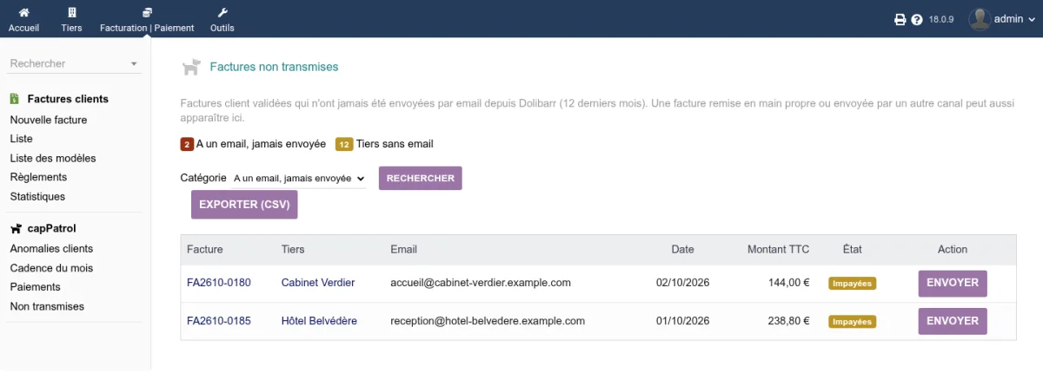Image resolution: width=1043 pixels, height=373 pixels.
Task: Open the Accueil home icon
Action: (23, 13)
